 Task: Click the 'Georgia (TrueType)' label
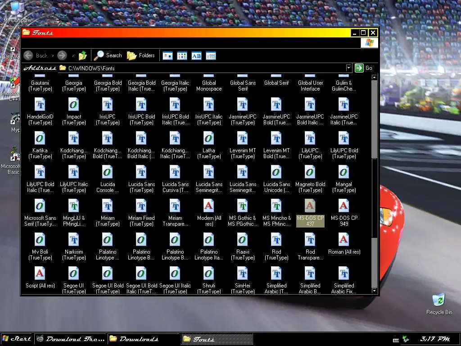click(x=74, y=86)
